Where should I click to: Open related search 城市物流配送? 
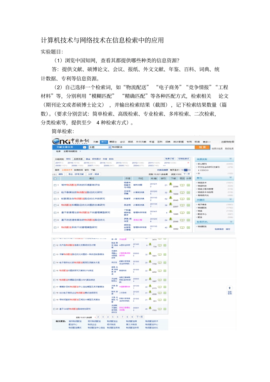click(75, 321)
